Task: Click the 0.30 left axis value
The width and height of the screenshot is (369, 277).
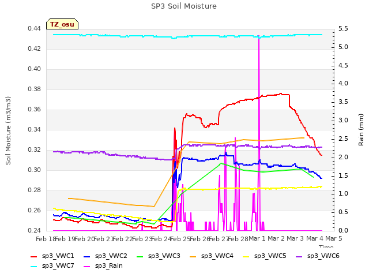Action: (x=34, y=170)
